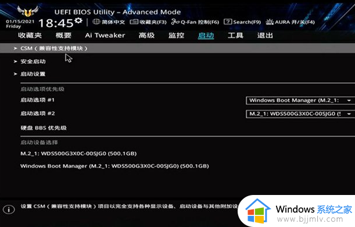Click the arrow of 启动选项 #2 dropdown
Viewport: 355px width, 227px height.
pos(349,114)
